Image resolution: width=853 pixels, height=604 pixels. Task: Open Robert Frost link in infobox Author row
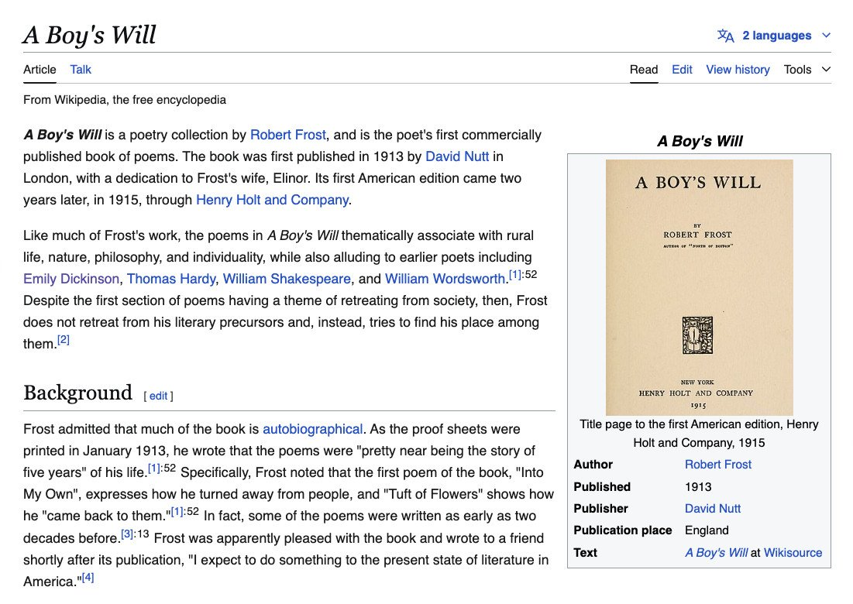pyautogui.click(x=718, y=465)
